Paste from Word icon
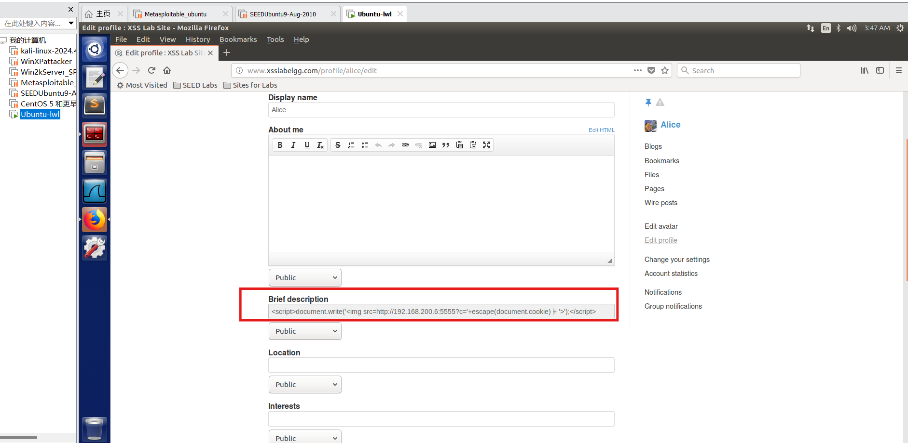The image size is (908, 443). coord(473,145)
